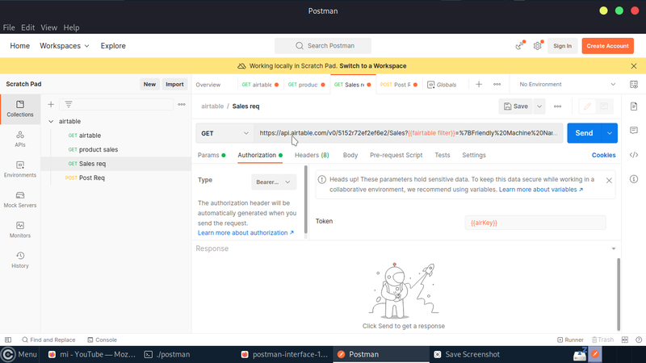Click the Send button
This screenshot has height=363, width=646.
pos(584,133)
